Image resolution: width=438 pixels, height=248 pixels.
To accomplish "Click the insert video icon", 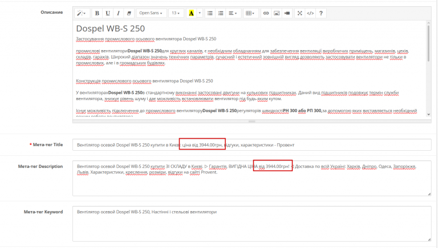I will (287, 13).
